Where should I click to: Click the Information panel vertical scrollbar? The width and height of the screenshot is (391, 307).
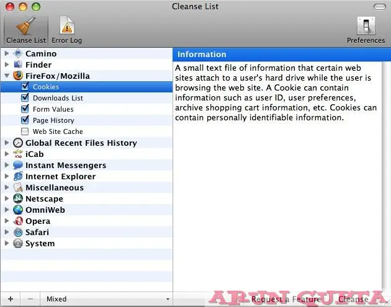point(386,176)
